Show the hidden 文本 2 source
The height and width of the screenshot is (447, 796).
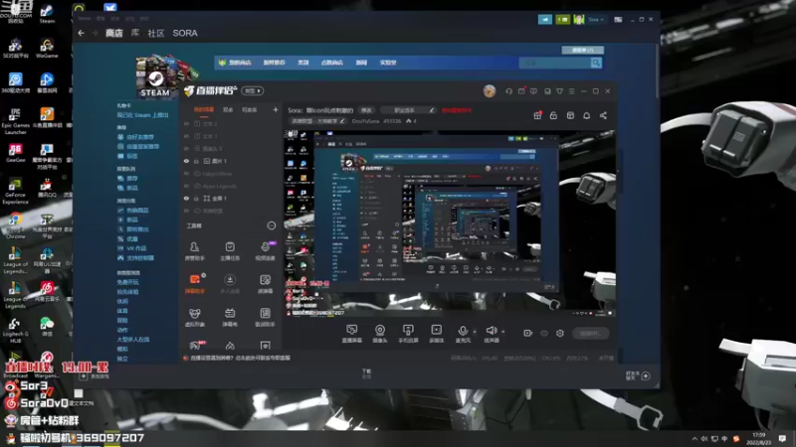point(186,123)
